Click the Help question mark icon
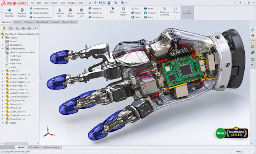This screenshot has height=154, width=256. point(240,3)
